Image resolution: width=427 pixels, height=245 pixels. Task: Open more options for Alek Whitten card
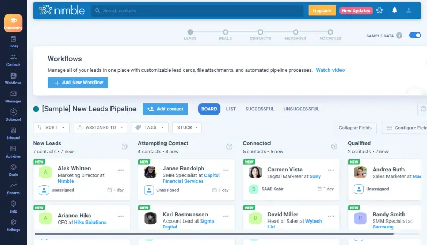[121, 170]
